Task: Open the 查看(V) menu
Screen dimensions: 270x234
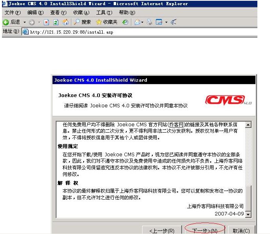Action: pyautogui.click(x=58, y=13)
